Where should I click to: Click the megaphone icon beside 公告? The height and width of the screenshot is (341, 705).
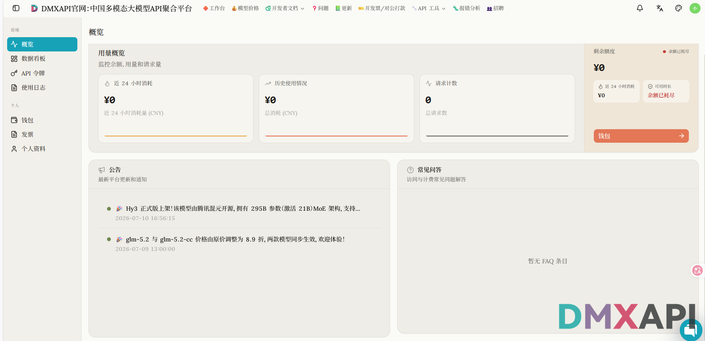pos(102,170)
